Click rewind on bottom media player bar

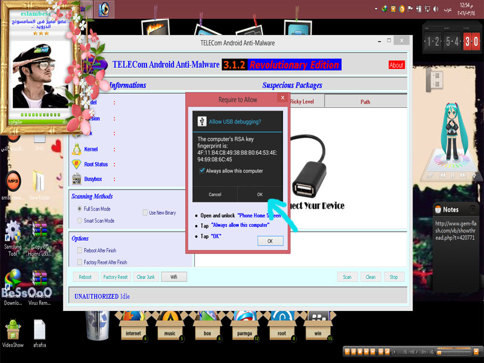[367, 352]
